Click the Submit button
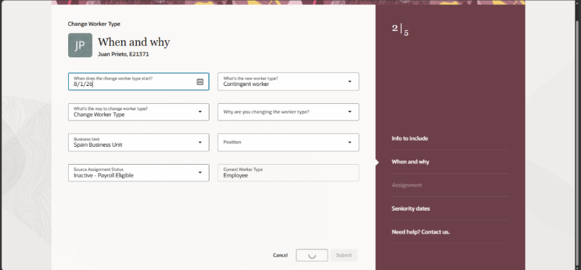 point(344,255)
